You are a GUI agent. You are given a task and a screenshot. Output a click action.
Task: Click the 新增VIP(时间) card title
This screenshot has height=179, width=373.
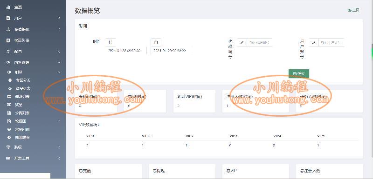[x=190, y=97]
